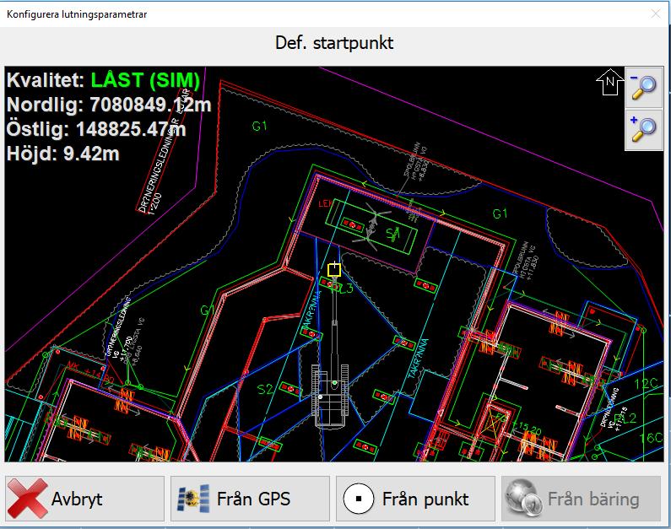The image size is (671, 529).
Task: Close the Konfigurera lutningsparametrar window
Action: click(x=656, y=14)
